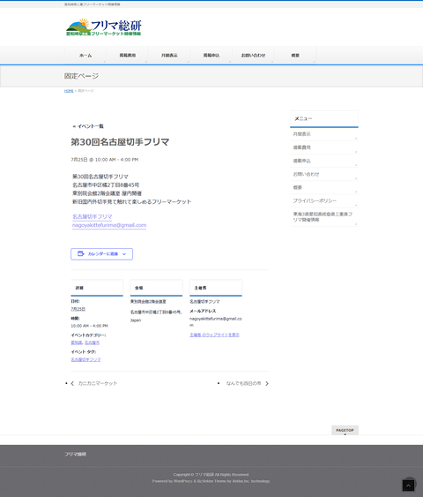Screen dimensions: 423x497
Task: Open 掲載申込 in the top navigation bar
Action: click(211, 55)
